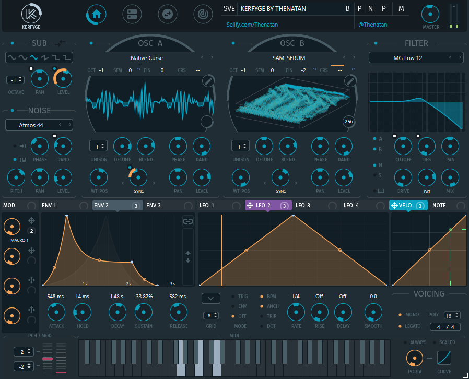
Task: Open the MG Low 12 filter type menu
Action: pos(408,58)
